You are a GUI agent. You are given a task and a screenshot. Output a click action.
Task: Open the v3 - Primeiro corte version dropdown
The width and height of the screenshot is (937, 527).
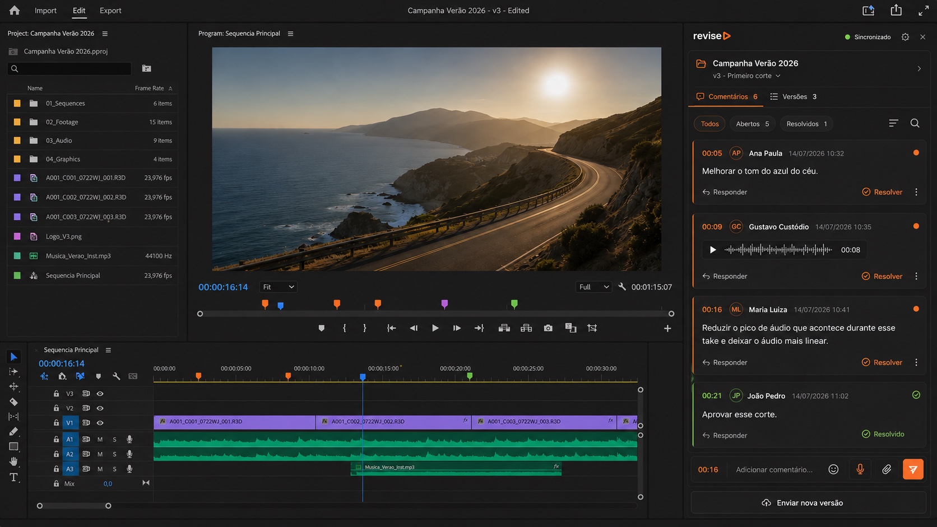click(746, 76)
